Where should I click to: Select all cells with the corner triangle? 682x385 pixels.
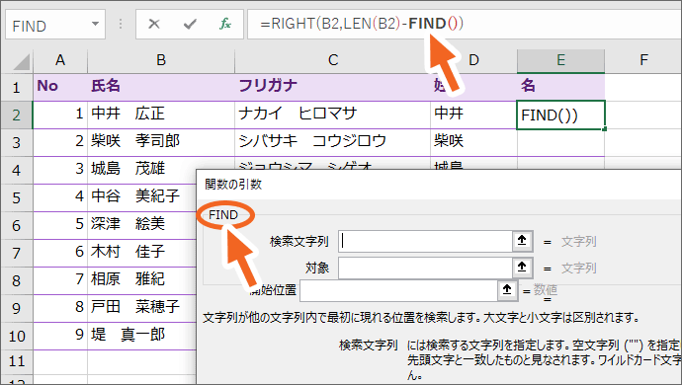[x=21, y=62]
